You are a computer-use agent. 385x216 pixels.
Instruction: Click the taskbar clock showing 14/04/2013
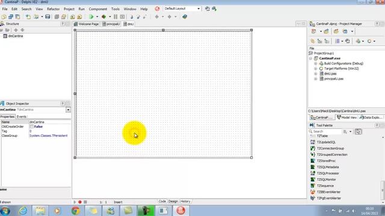[369, 211]
